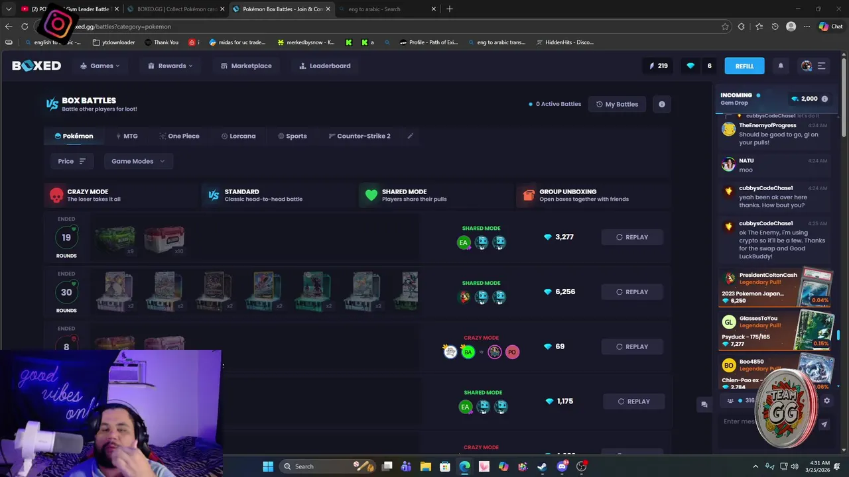Click the REFILL button
The height and width of the screenshot is (477, 849).
pos(744,66)
